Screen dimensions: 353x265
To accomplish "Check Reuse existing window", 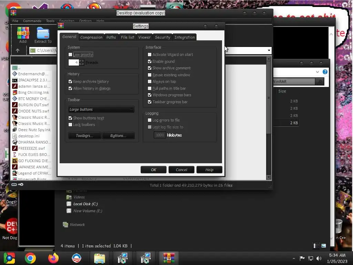I will [x=150, y=75].
